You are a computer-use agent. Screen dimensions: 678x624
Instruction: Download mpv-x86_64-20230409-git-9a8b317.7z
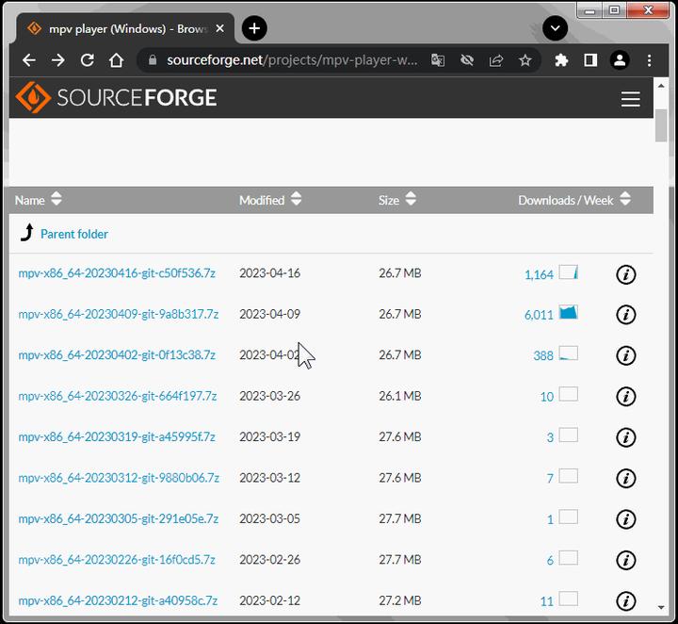tap(118, 314)
